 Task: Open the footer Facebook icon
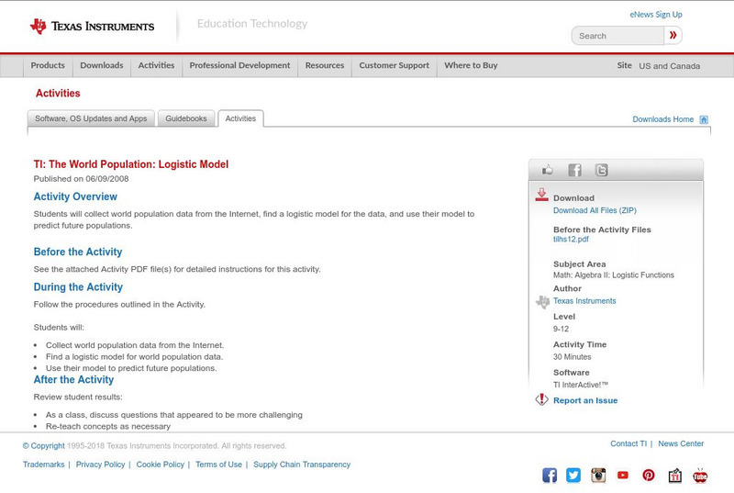click(x=550, y=476)
